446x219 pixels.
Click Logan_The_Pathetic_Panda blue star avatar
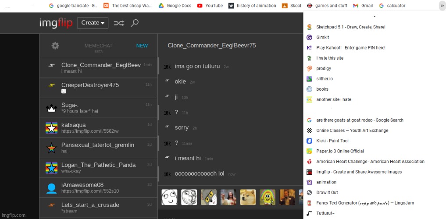(x=51, y=168)
